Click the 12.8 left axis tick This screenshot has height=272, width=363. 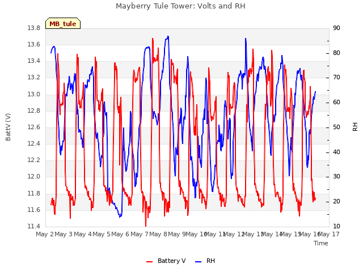(33, 111)
